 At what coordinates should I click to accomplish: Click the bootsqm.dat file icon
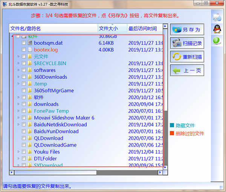pos(30,43)
